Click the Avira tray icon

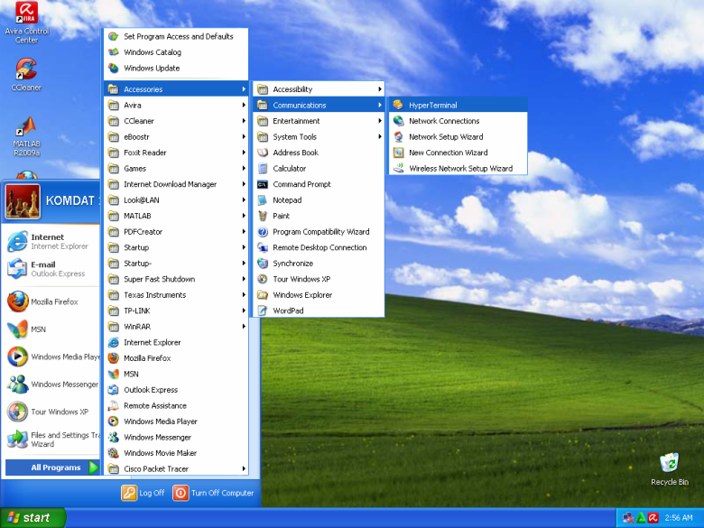coord(653,518)
